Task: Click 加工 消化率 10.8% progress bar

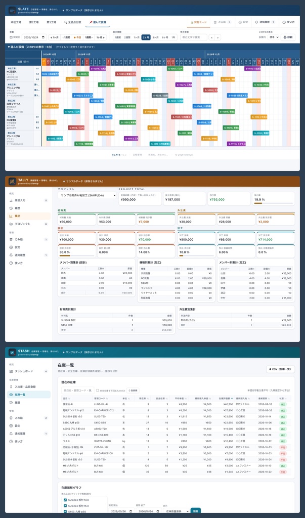Action: tap(196, 255)
